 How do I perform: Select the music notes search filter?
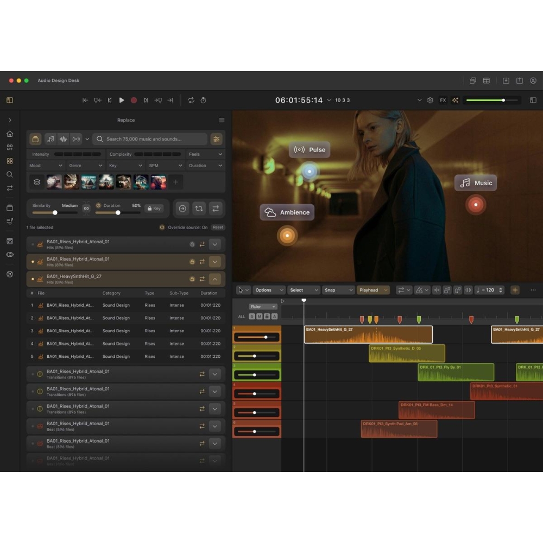pos(50,139)
